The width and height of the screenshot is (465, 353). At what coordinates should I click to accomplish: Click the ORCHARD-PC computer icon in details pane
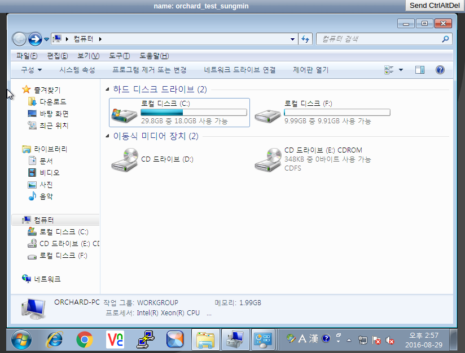point(33,309)
